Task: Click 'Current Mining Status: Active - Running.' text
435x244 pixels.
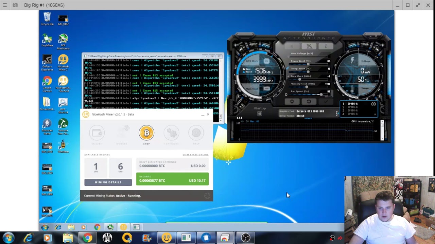Action: point(112,196)
